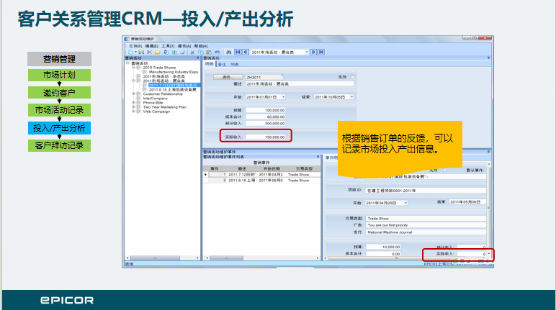Click the campaign 成本合计 field 80,000.00
Screen dimensions: 556x310
coord(265,117)
